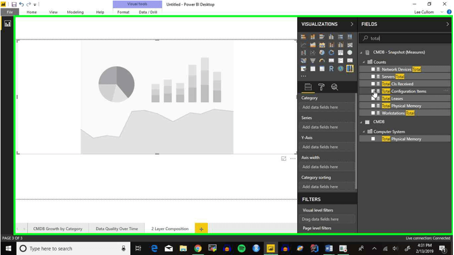This screenshot has width=454, height=255.
Task: Open the File menu
Action: 10,12
